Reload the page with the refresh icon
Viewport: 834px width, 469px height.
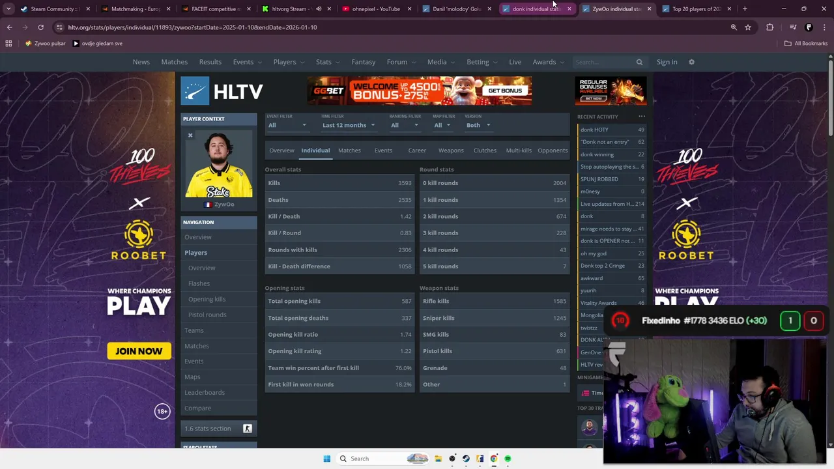40,27
